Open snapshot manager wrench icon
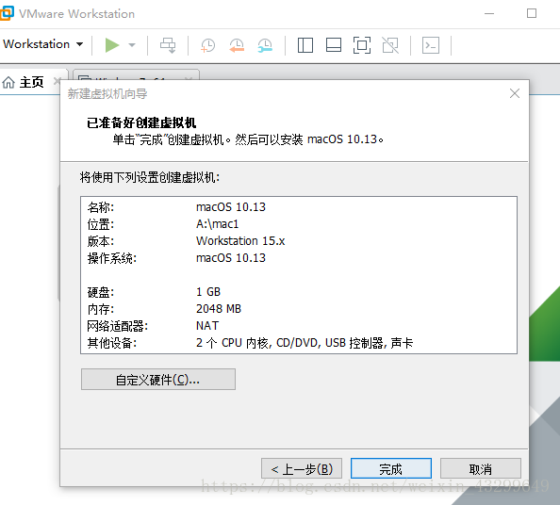Image resolution: width=560 pixels, height=505 pixels. tap(265, 45)
